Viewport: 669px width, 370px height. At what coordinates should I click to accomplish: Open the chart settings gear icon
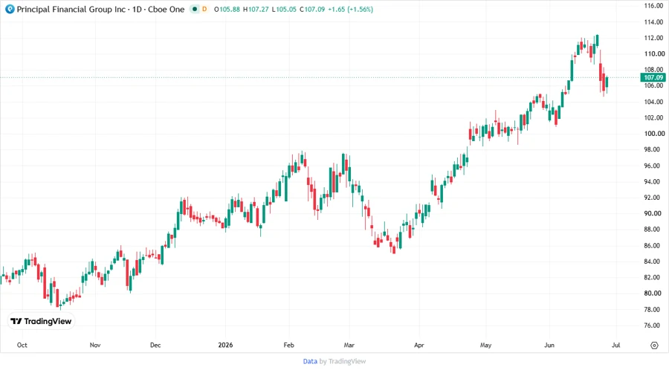click(x=654, y=345)
